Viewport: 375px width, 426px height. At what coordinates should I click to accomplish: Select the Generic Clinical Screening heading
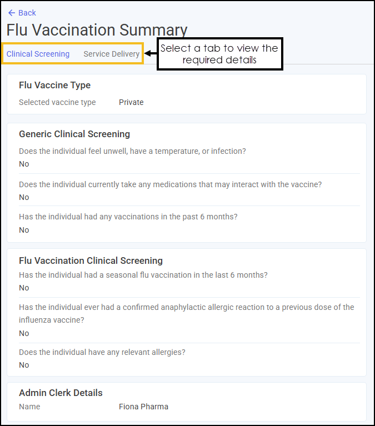click(74, 134)
